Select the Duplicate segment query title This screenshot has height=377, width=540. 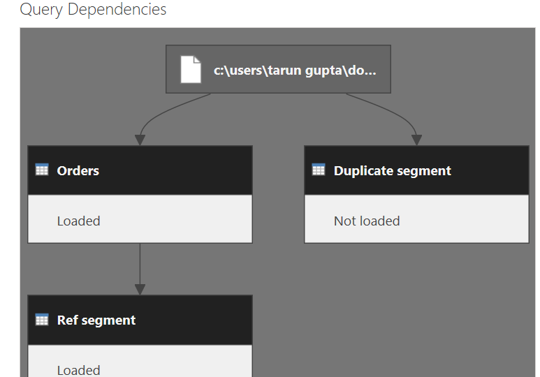pyautogui.click(x=392, y=171)
